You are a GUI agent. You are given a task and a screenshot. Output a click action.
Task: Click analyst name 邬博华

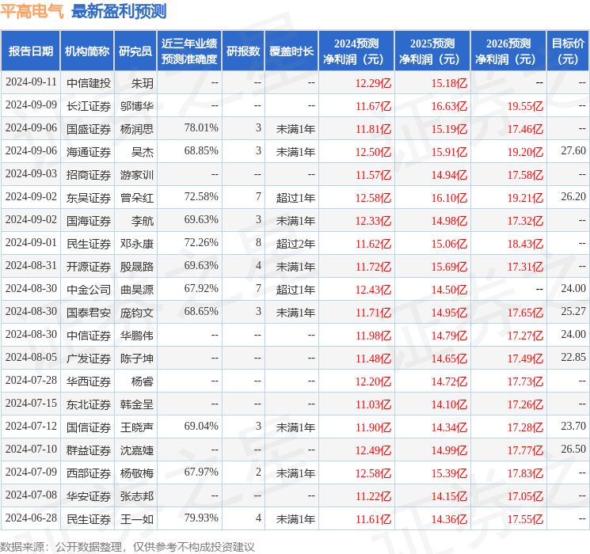137,106
